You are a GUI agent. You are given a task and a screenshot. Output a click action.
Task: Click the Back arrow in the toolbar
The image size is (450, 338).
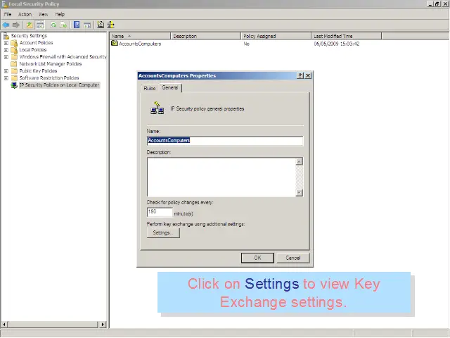tap(6, 25)
